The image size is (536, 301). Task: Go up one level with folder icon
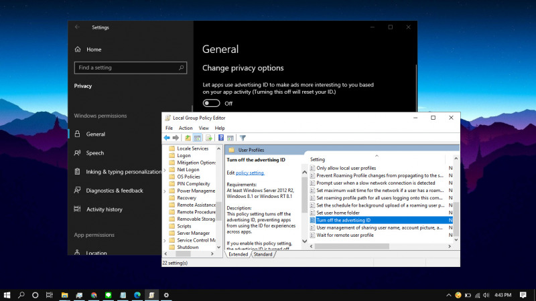tap(188, 138)
